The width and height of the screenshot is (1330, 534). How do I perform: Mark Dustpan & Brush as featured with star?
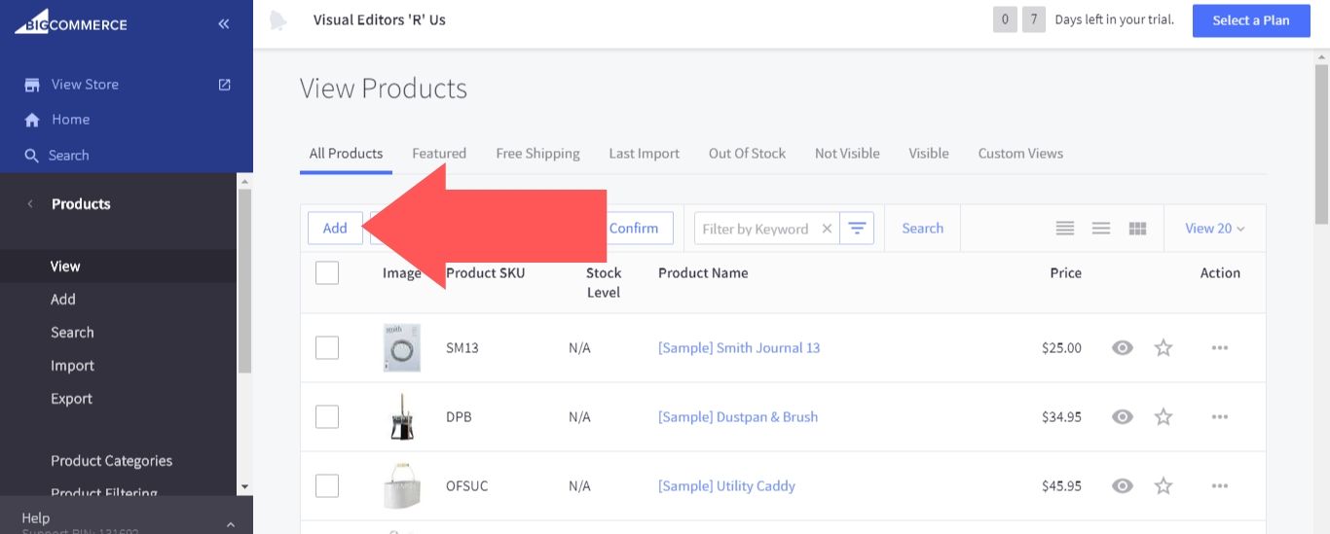(x=1164, y=416)
